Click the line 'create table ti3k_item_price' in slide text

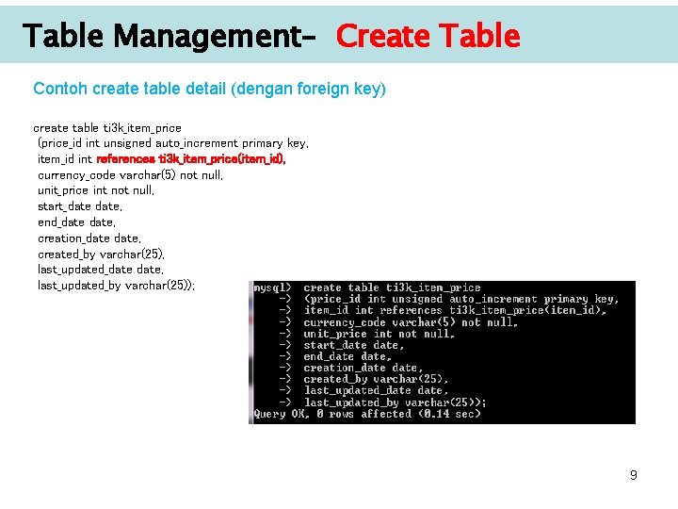(107, 128)
